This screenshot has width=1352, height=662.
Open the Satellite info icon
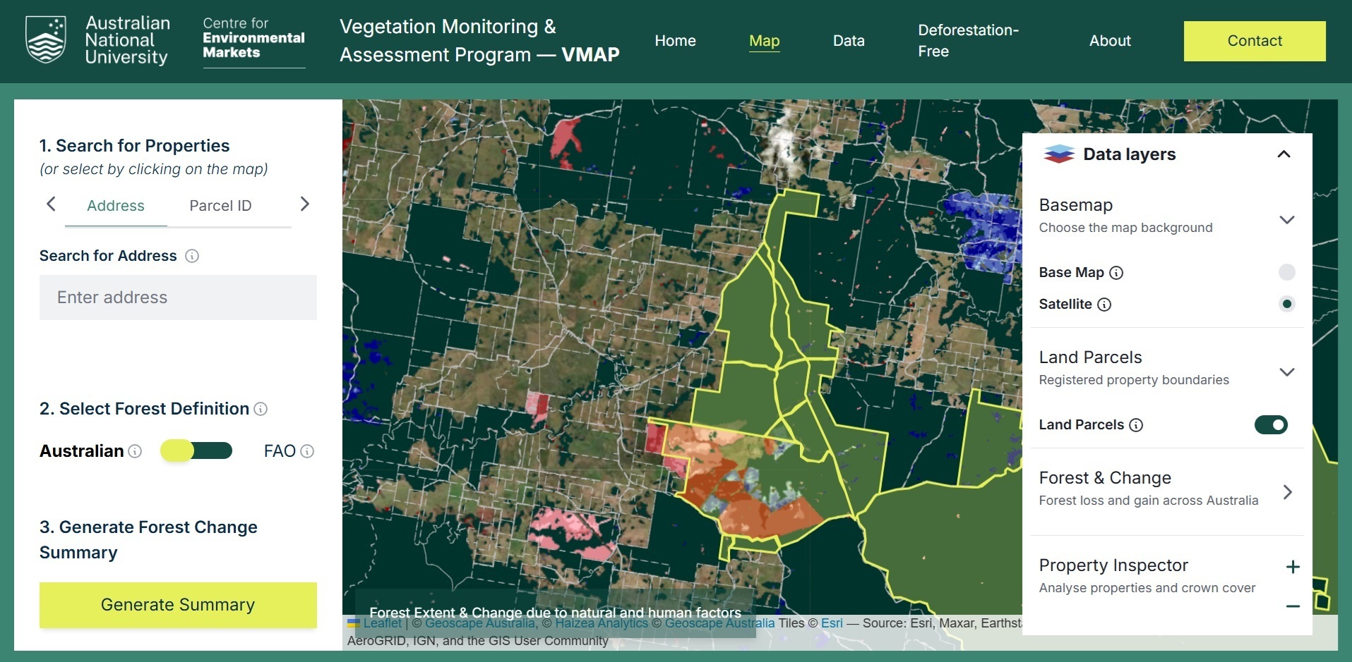point(1104,305)
